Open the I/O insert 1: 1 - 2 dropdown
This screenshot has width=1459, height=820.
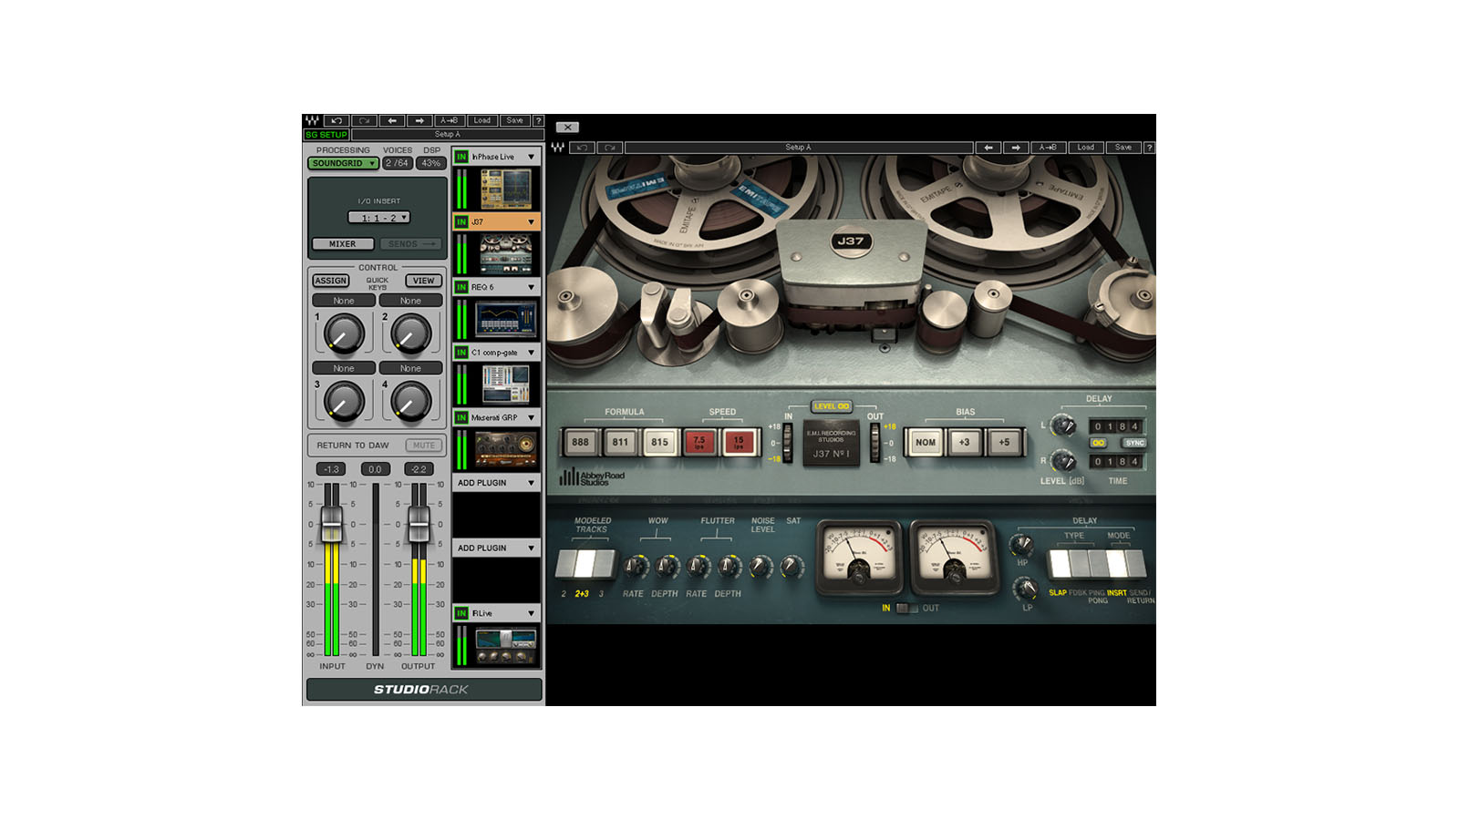coord(378,218)
